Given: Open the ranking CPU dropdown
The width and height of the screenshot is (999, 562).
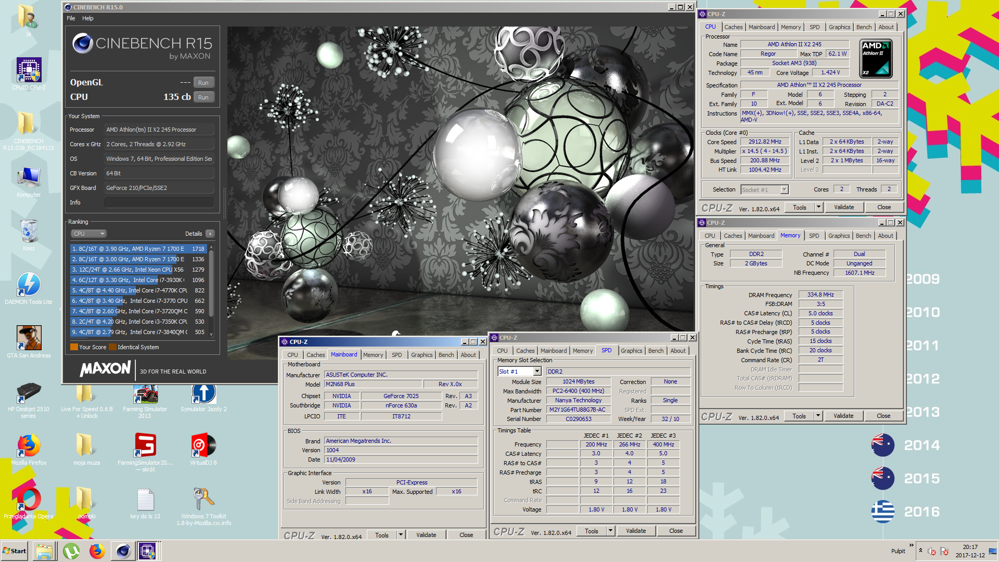Looking at the screenshot, I should click(x=88, y=234).
